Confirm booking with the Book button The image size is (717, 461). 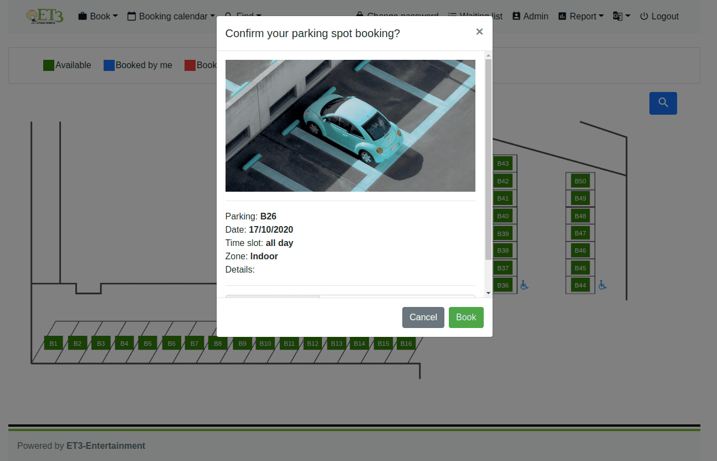(x=466, y=317)
